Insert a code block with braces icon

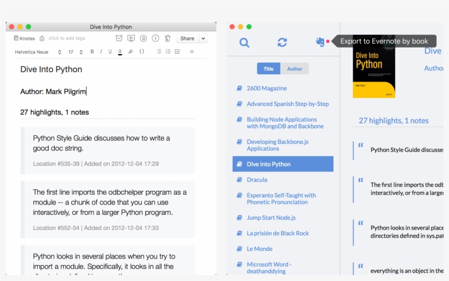click(142, 52)
